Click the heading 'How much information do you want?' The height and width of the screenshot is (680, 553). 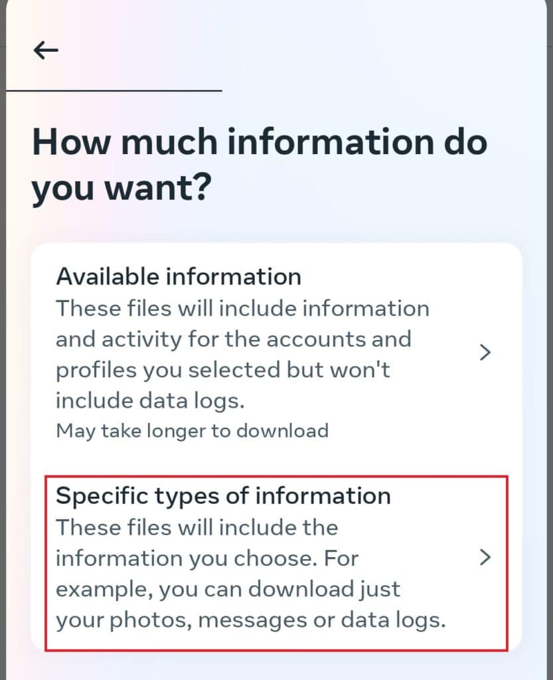pos(261,163)
